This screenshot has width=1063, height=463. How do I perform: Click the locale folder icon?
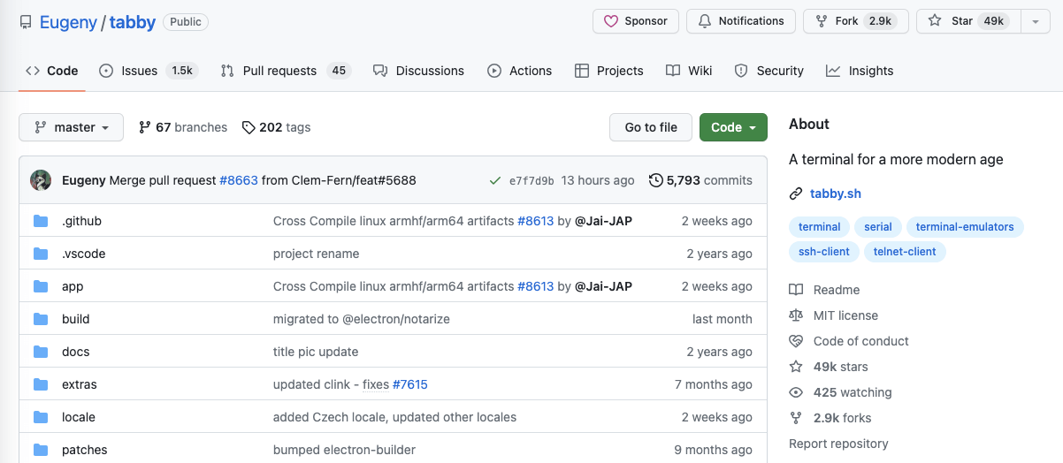(x=41, y=417)
